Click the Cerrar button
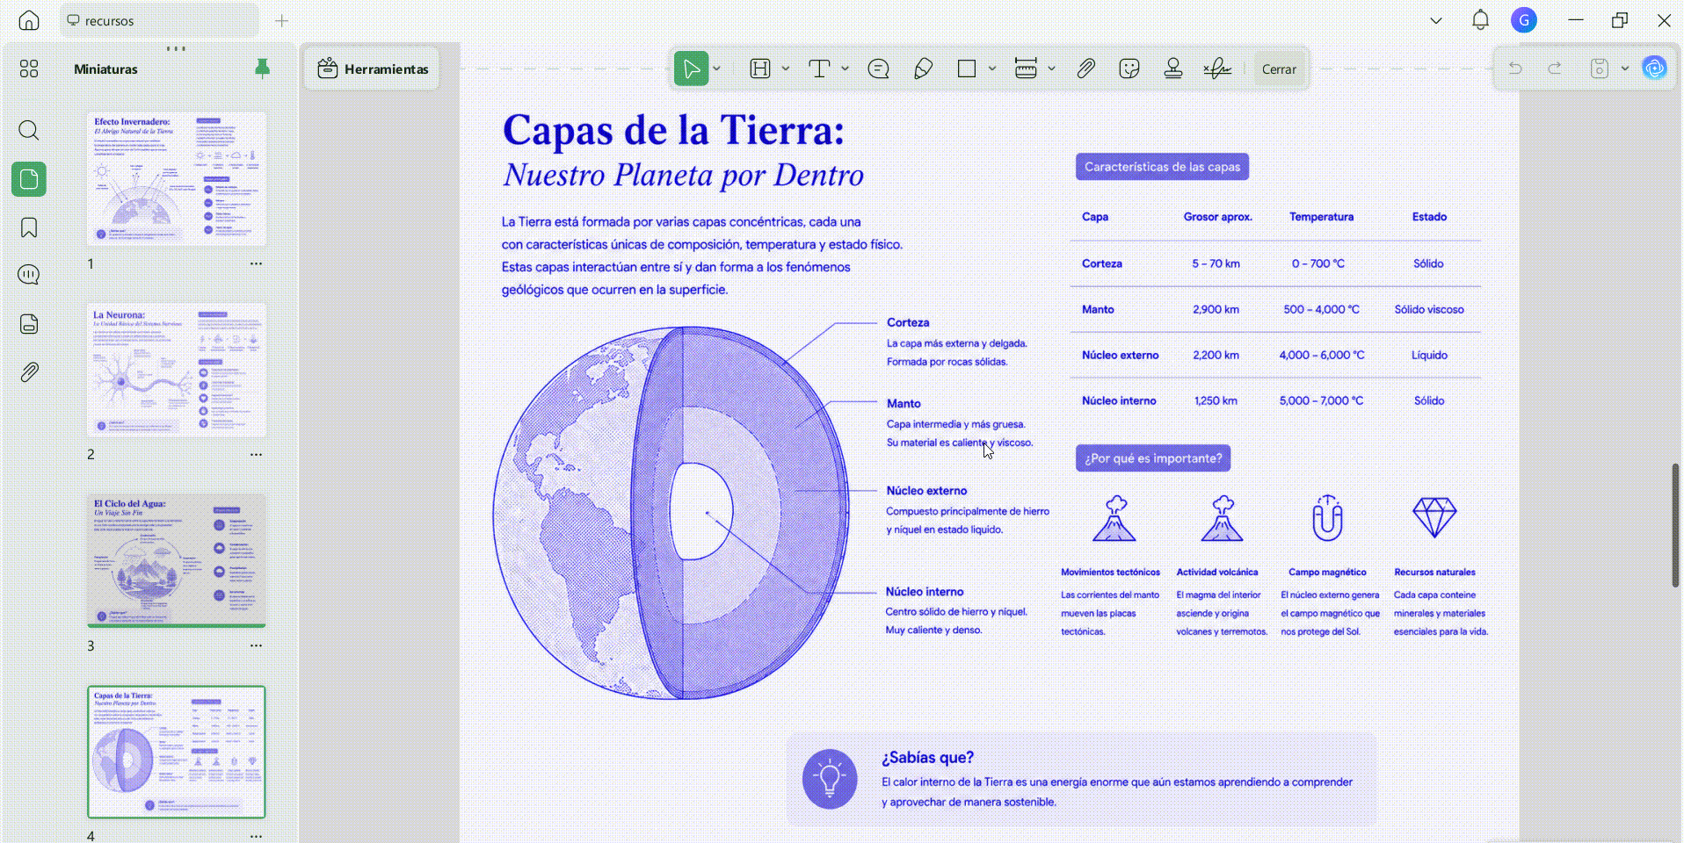This screenshot has width=1684, height=843. (1279, 69)
